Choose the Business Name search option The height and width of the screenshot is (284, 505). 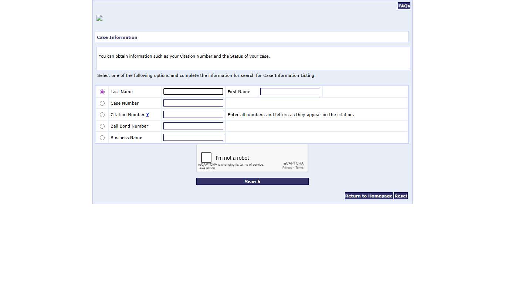tap(102, 138)
